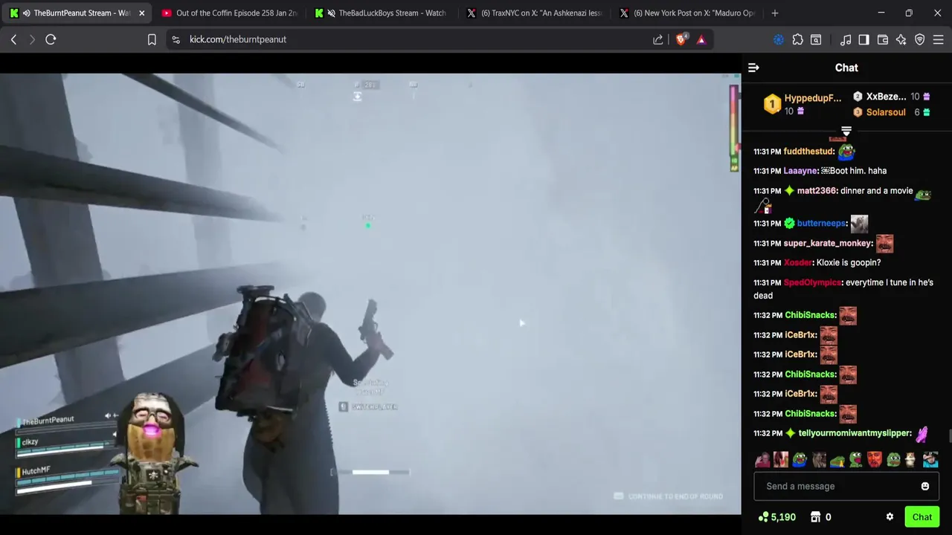Click username super_karate_monkey in chat
This screenshot has width=952, height=535.
tap(828, 244)
